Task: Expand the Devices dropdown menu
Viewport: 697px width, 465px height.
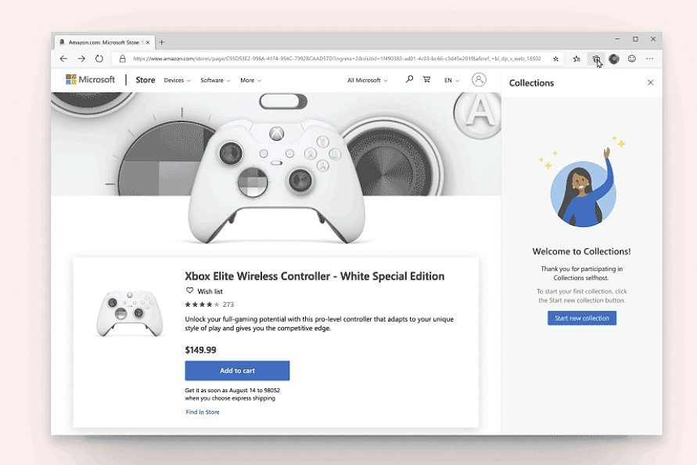Action: click(x=177, y=80)
